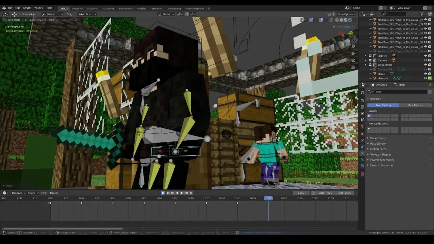Toggle X-ray view icon
434x244 pixels.
[331, 20]
